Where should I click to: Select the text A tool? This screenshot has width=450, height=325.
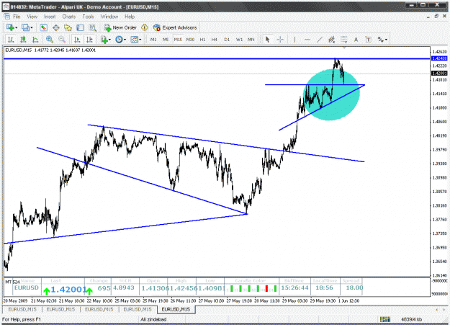click(356, 40)
